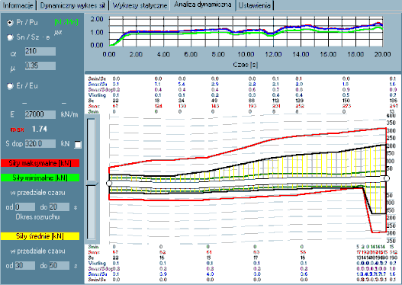Tick the checkbox beside S dop kN

tap(78, 145)
